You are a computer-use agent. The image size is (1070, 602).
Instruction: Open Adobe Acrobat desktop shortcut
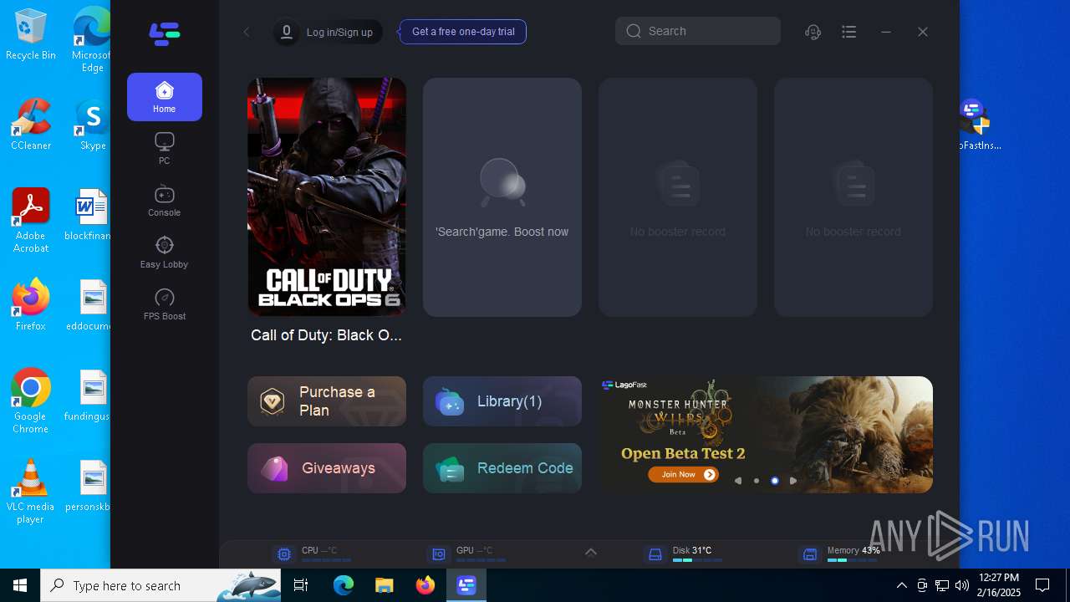pos(31,221)
